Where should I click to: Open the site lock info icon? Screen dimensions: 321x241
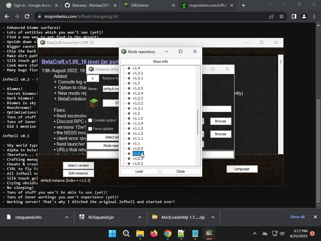[x=39, y=16]
